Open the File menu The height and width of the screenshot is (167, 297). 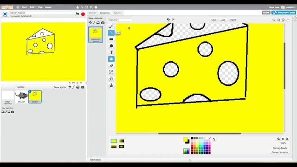click(25, 7)
